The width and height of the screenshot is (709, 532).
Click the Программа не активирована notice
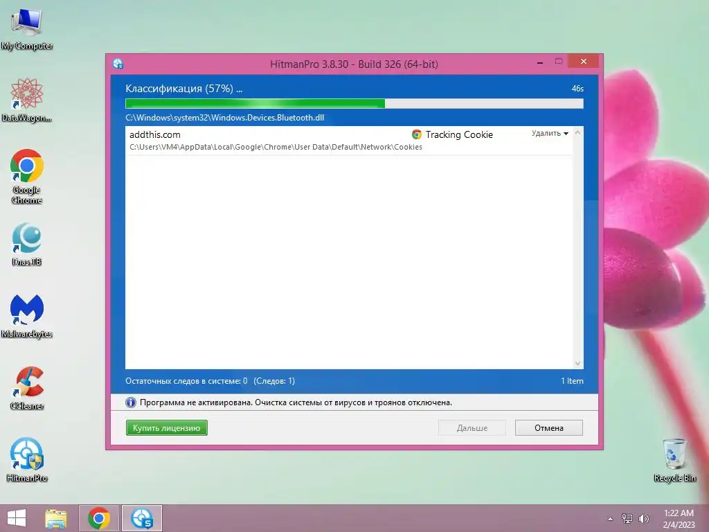(x=296, y=402)
